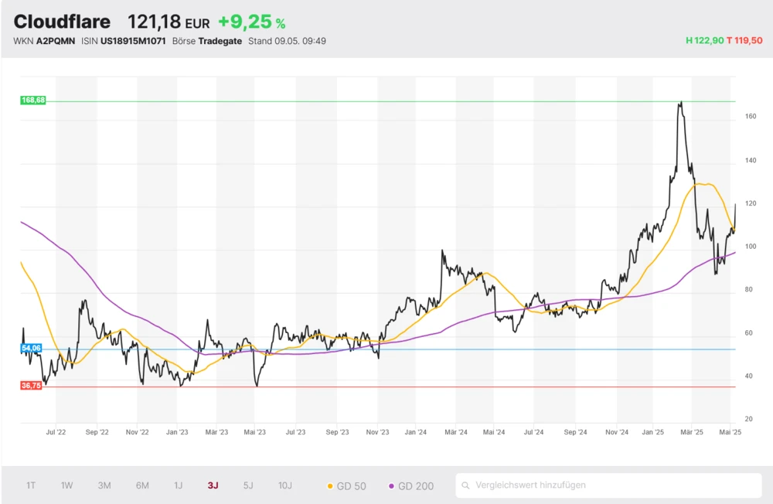Choose the 6M time range
This screenshot has width=773, height=504.
coord(142,485)
